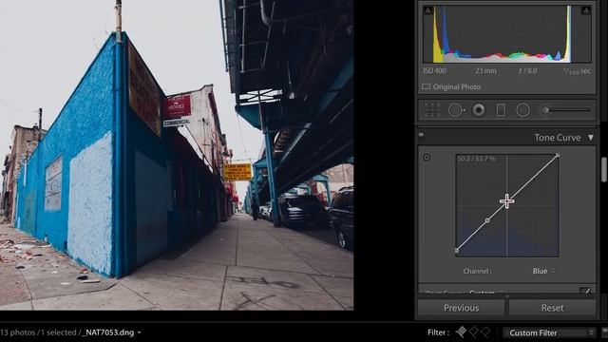Image resolution: width=608 pixels, height=342 pixels.
Task: Click the right panel scrollbar thumb
Action: 604,169
